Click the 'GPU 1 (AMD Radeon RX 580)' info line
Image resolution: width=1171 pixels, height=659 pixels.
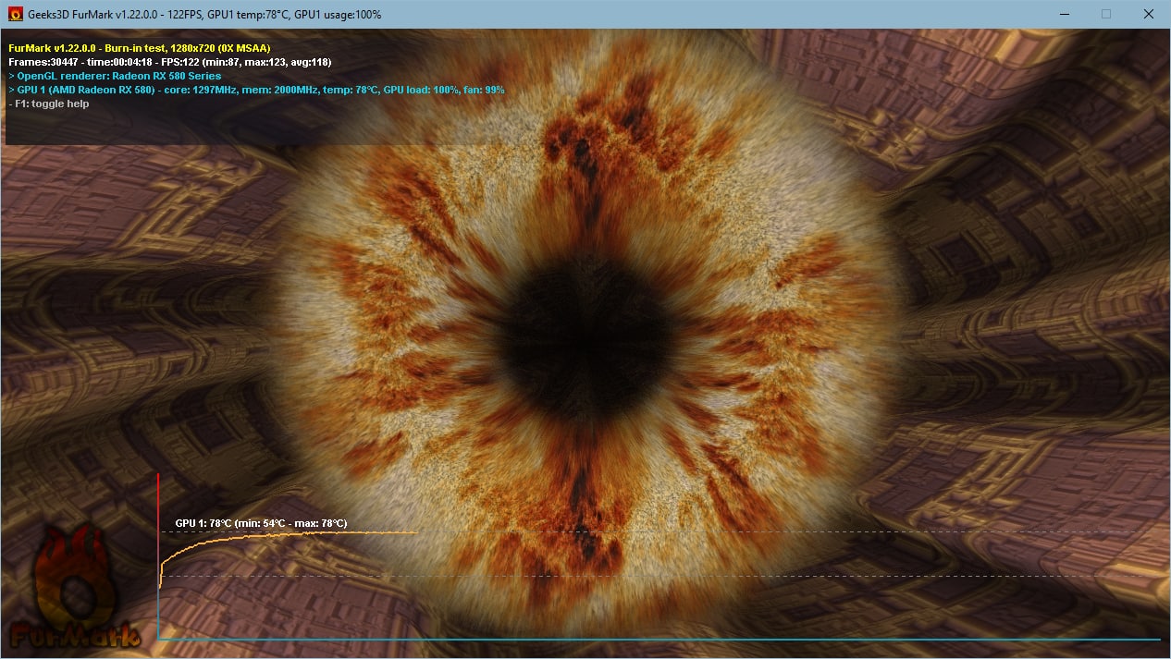click(256, 90)
